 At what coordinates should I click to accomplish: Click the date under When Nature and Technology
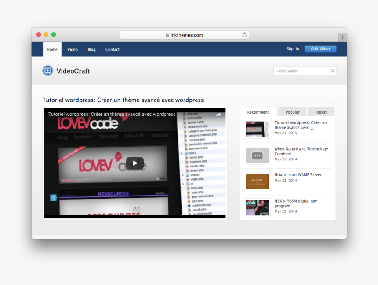click(286, 159)
